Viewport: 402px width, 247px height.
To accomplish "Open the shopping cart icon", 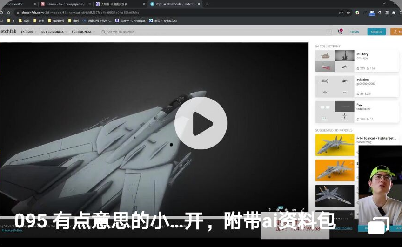I will (x=340, y=32).
